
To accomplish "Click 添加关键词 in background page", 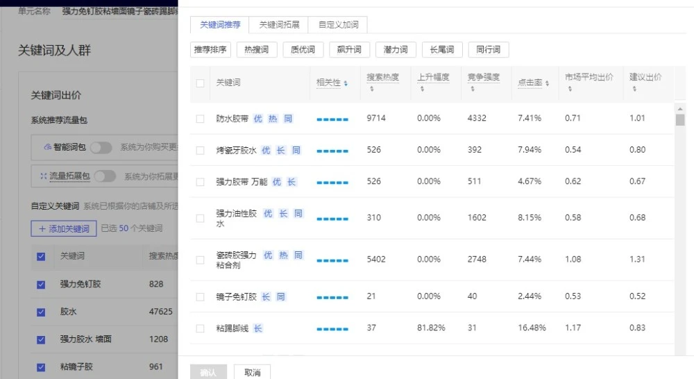I will point(64,228).
